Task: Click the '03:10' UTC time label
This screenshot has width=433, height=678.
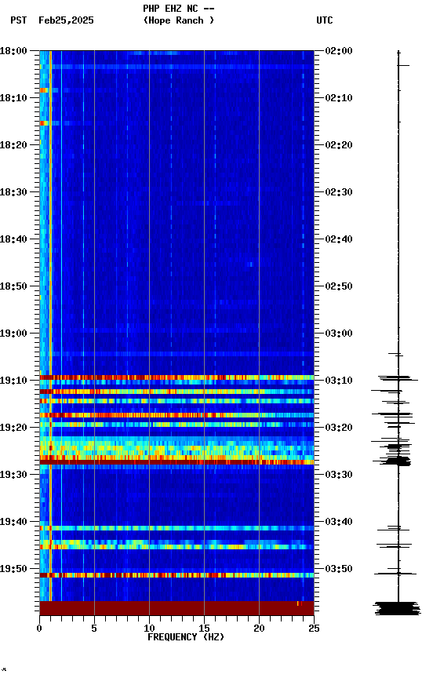Action: [x=339, y=381]
